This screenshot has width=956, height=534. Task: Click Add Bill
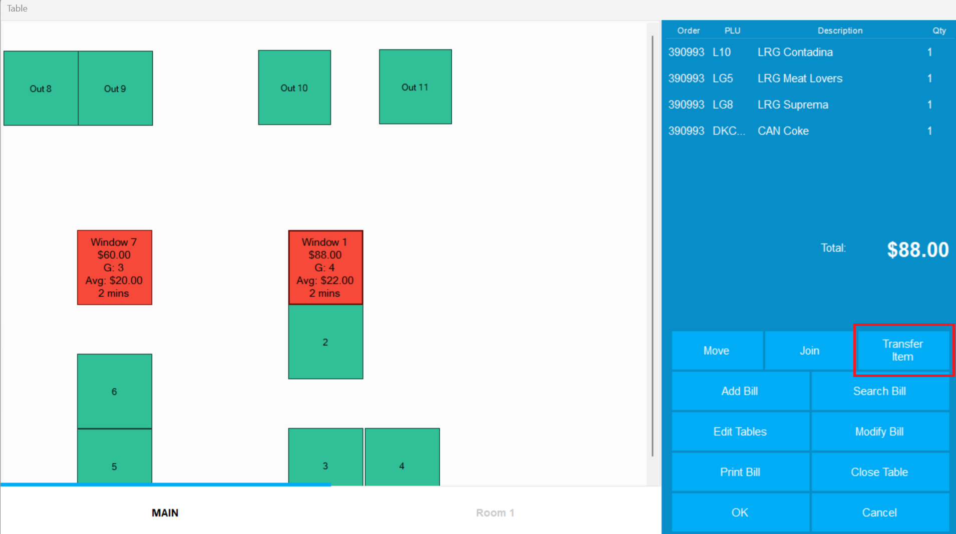point(740,391)
